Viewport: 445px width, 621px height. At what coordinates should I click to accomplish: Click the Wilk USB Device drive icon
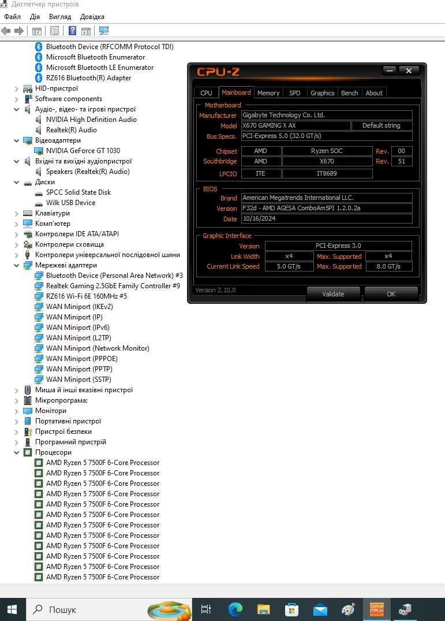pos(39,203)
